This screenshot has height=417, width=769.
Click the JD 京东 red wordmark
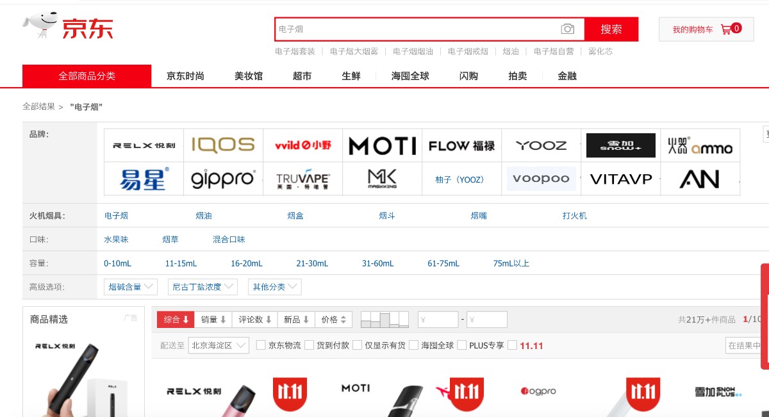click(88, 28)
